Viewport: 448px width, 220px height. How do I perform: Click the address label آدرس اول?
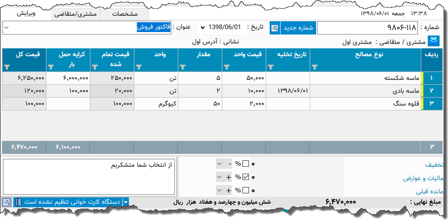pyautogui.click(x=205, y=42)
